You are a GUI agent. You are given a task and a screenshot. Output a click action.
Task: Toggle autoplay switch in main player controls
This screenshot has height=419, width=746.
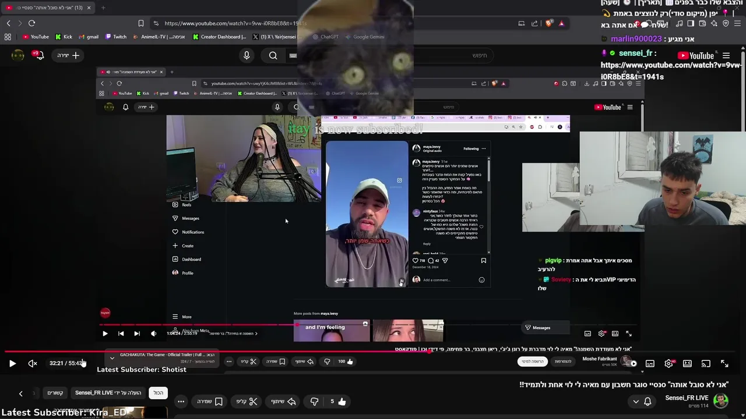click(631, 364)
